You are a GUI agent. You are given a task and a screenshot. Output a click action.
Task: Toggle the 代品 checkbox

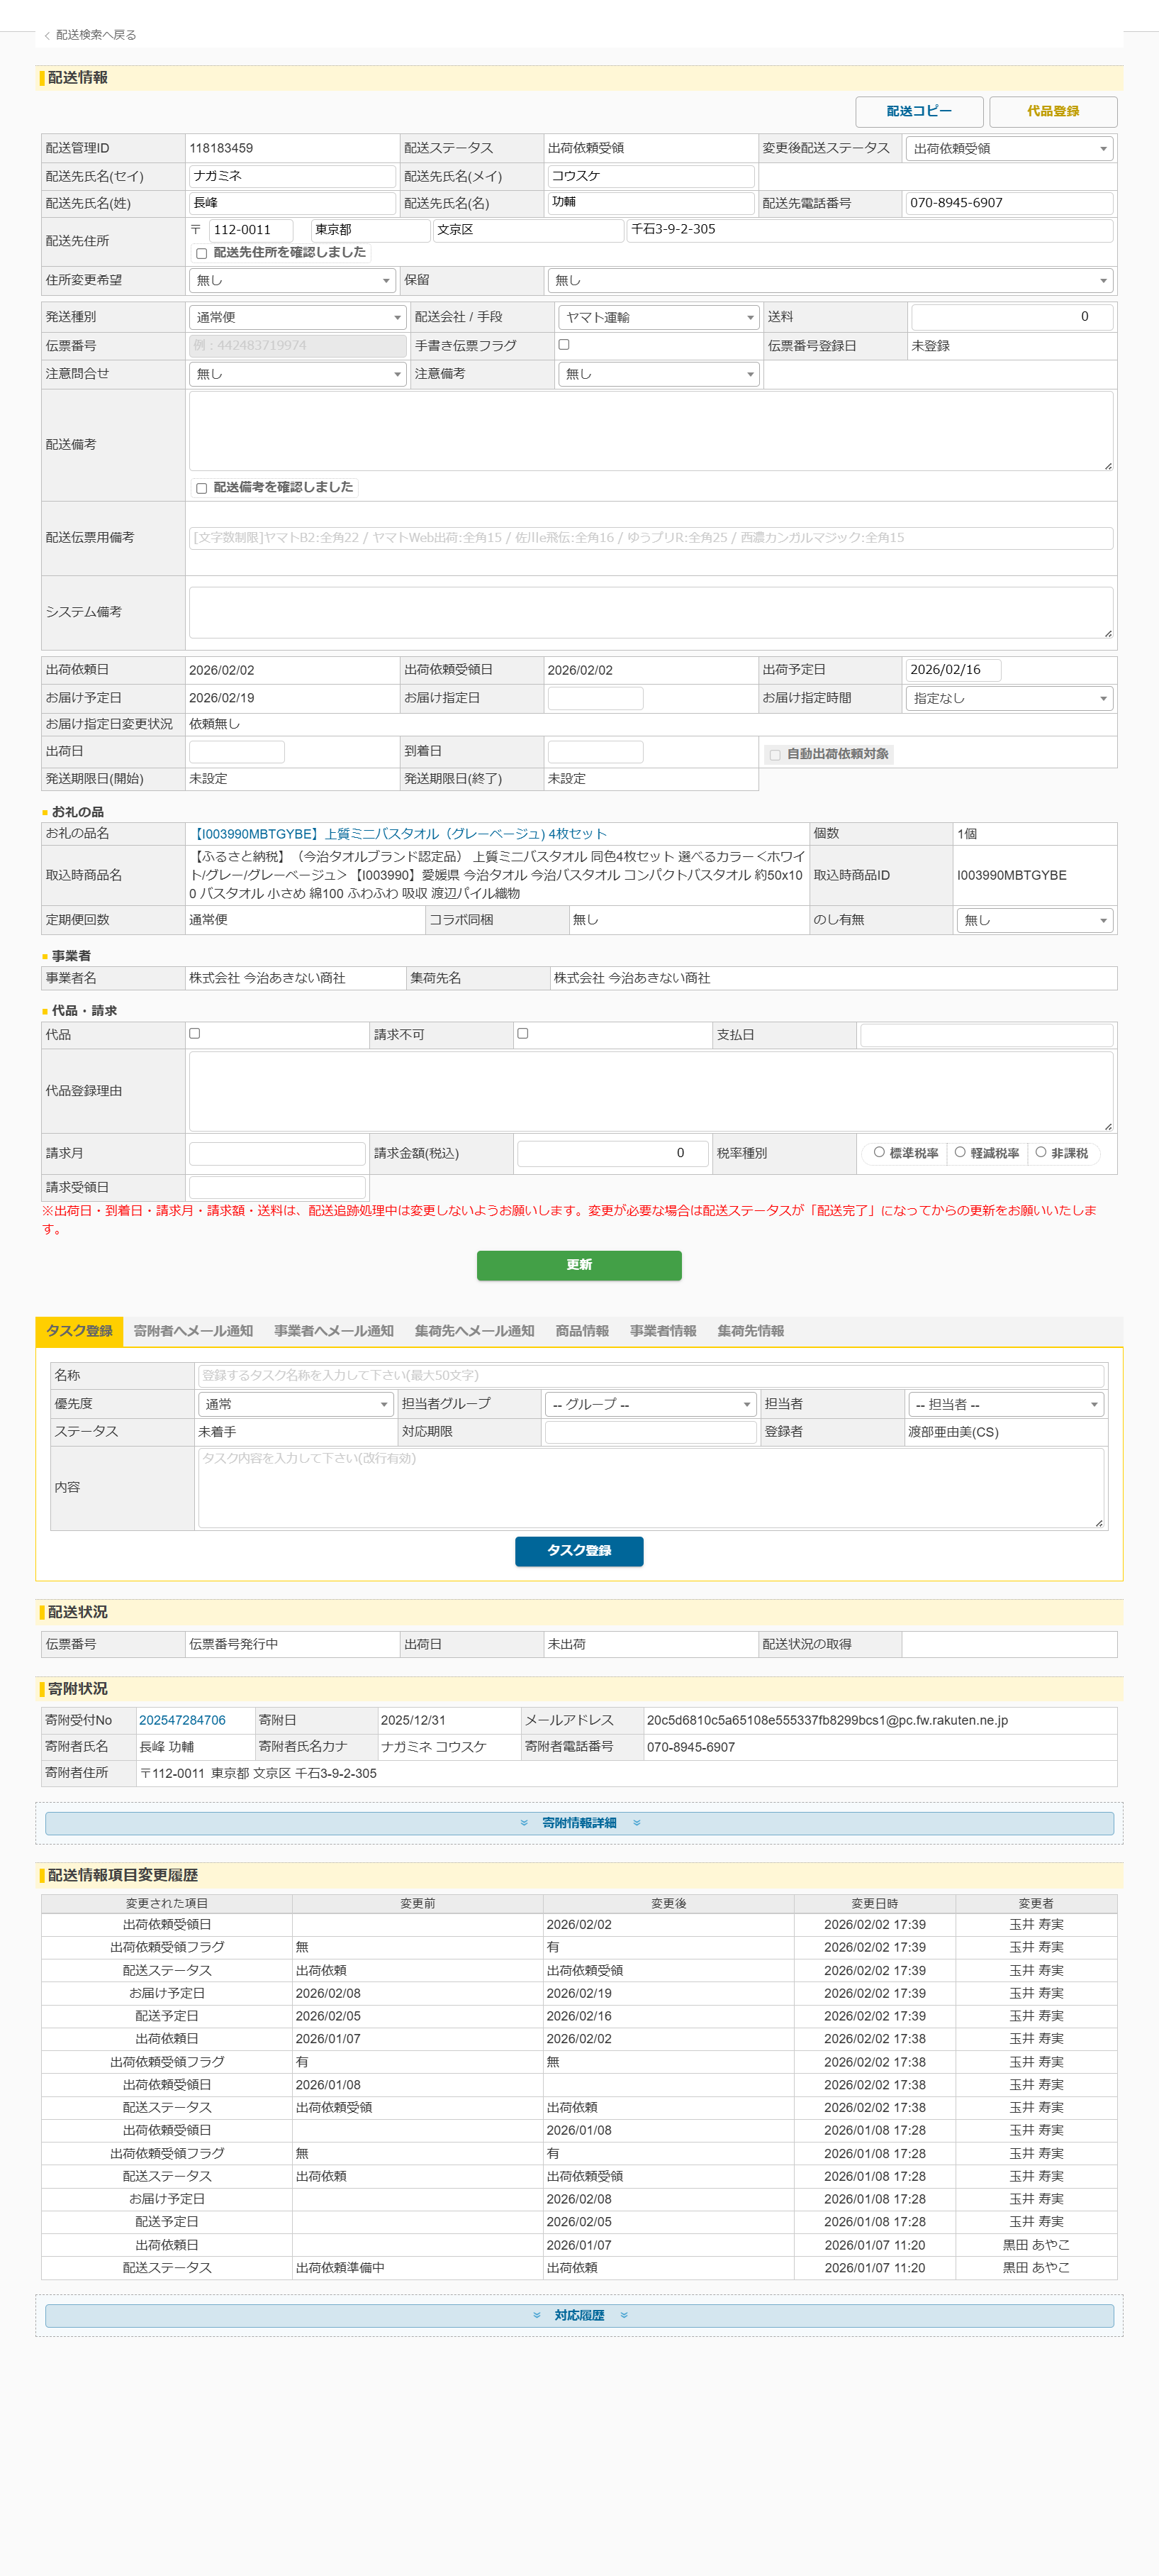(x=195, y=1034)
